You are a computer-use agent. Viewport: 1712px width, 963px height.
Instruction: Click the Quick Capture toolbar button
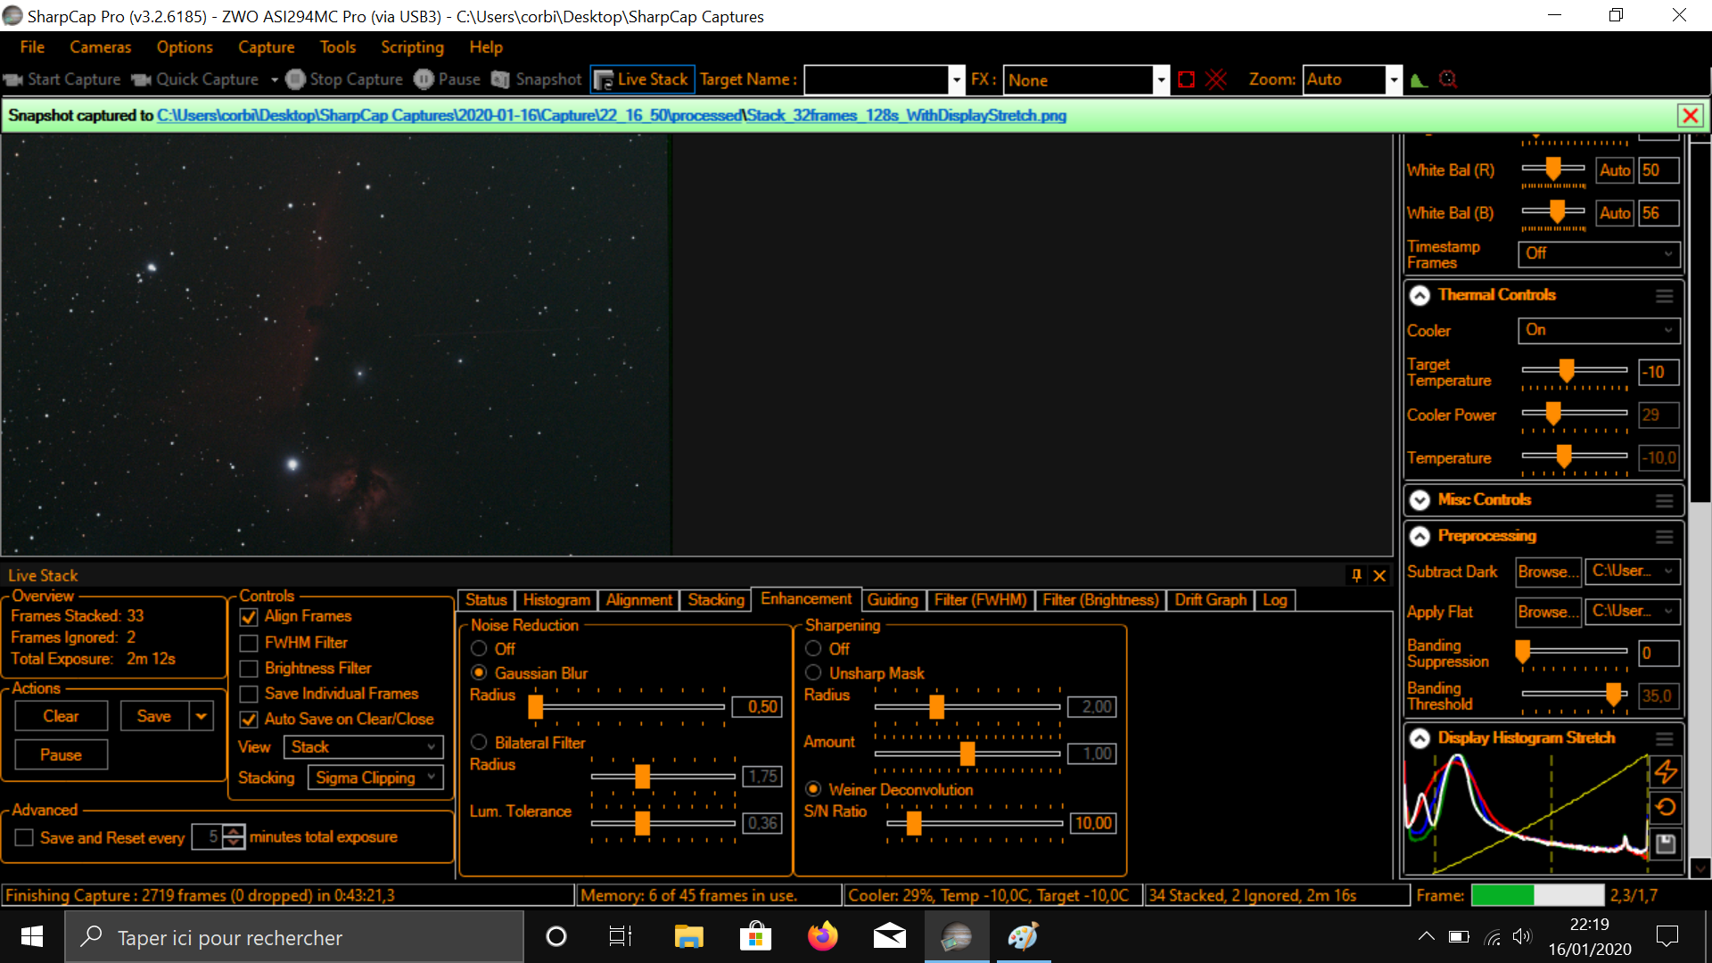tap(195, 79)
